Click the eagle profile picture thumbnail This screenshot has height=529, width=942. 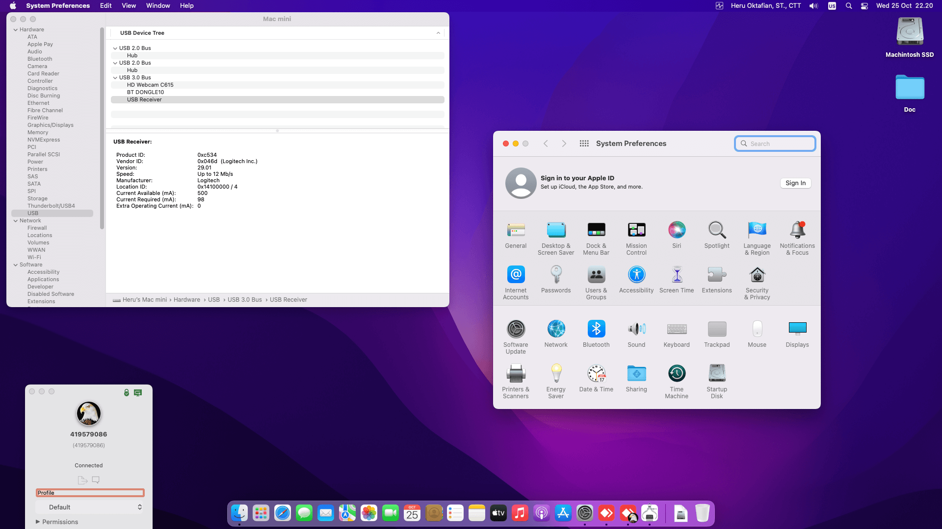[x=89, y=413]
